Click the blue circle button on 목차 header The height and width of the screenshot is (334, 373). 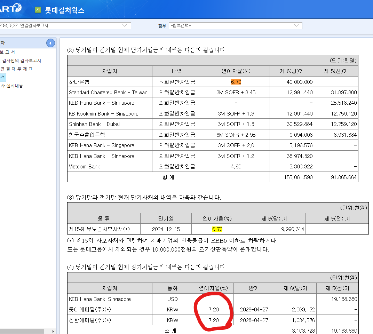50,42
